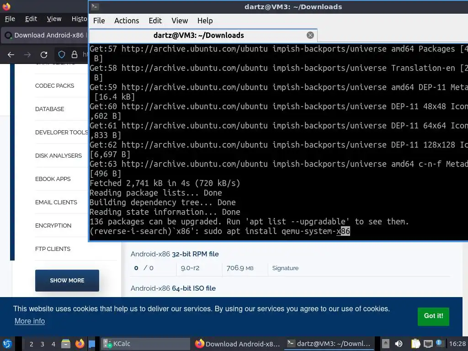
Task: Click the 'Fetched 2,741 kB in 4s' line
Action: (165, 183)
